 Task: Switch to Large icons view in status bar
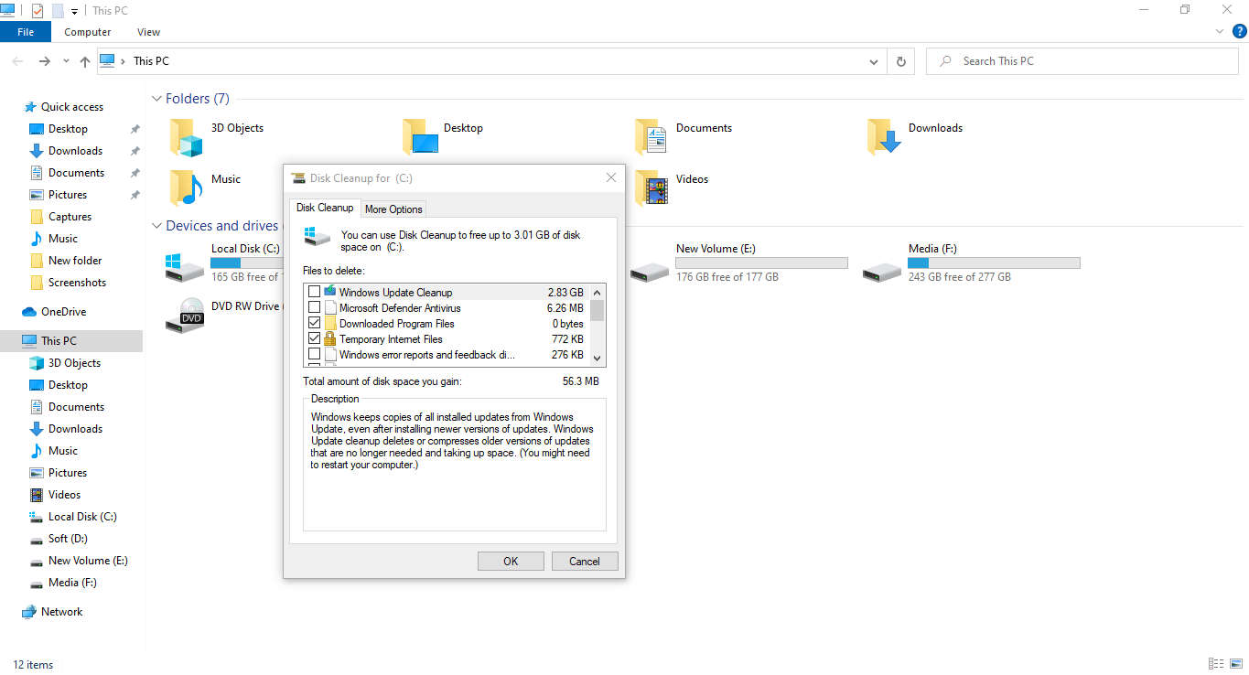1235,664
